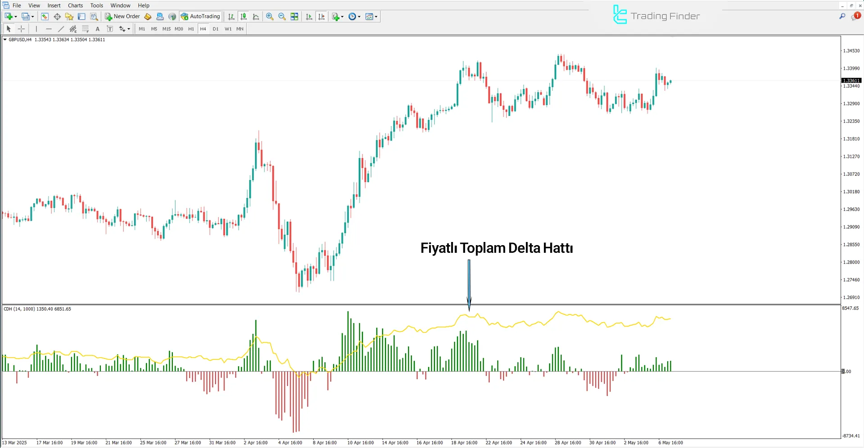Select the text label tool
Viewport: 864px width, 448px height.
point(109,29)
